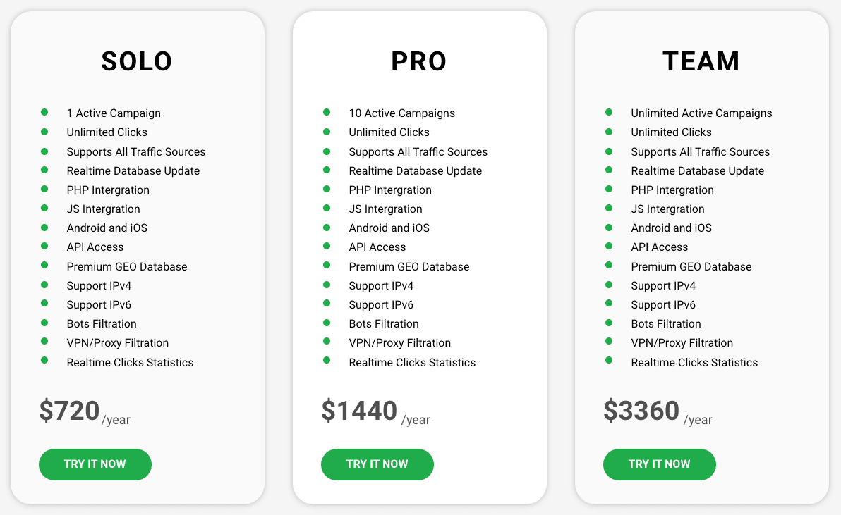Viewport: 841px width, 515px height.
Task: Click the $3360 /year price text
Action: tap(658, 411)
